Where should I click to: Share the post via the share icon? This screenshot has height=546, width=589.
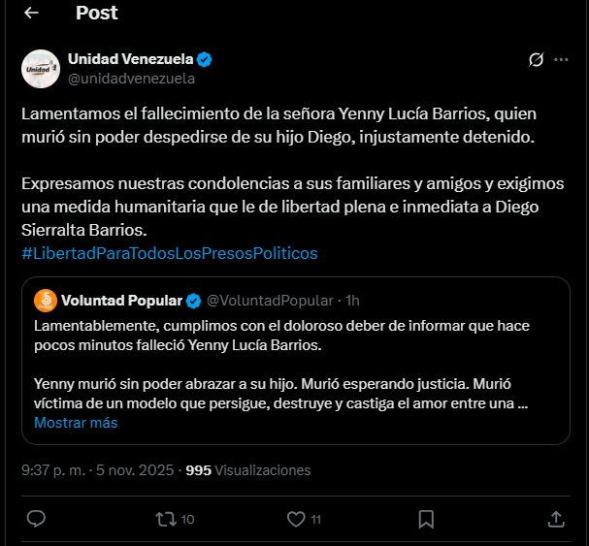coord(556,519)
